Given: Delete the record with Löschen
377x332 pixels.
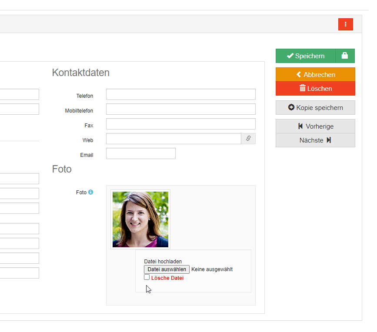Looking at the screenshot, I should click(x=315, y=88).
